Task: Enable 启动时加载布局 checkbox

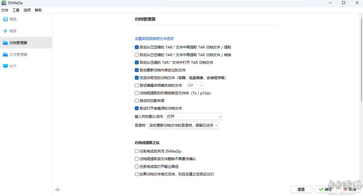Action: pyautogui.click(x=137, y=101)
